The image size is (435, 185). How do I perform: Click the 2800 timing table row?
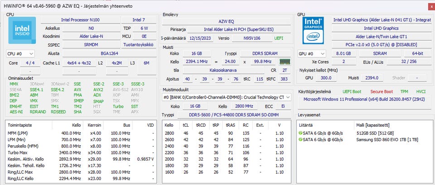[x=226, y=133]
